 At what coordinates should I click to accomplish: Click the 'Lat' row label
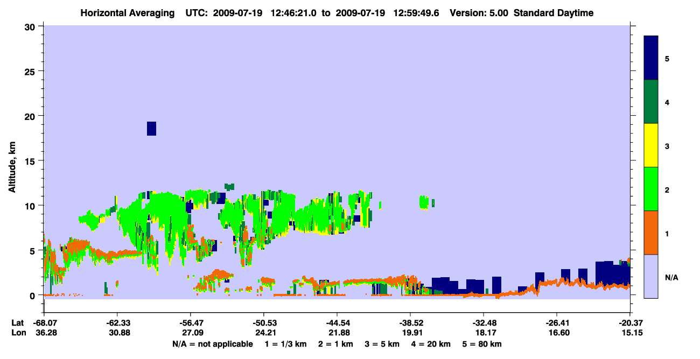tap(17, 323)
